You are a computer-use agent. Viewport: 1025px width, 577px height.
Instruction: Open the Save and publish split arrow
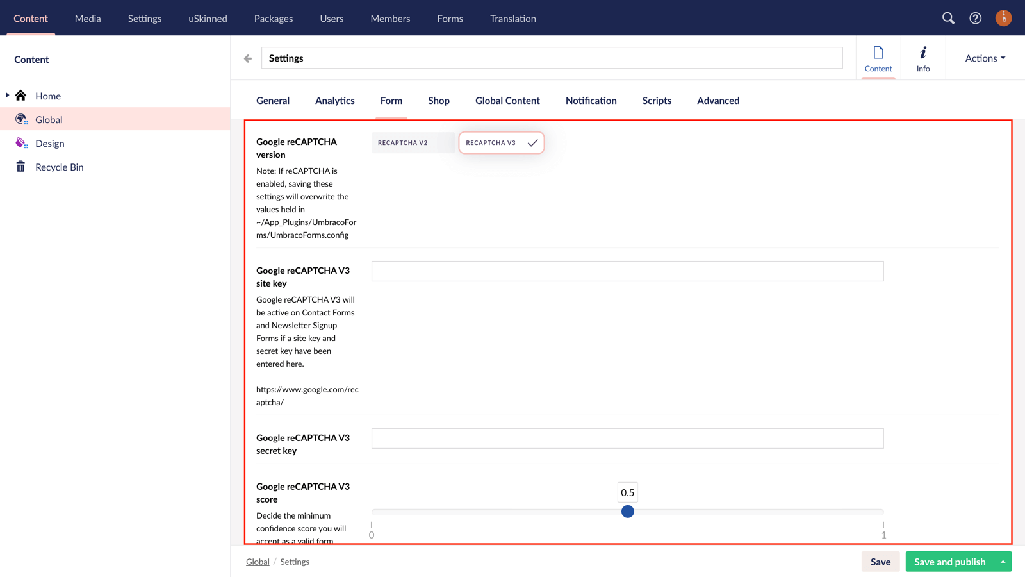click(x=1003, y=561)
